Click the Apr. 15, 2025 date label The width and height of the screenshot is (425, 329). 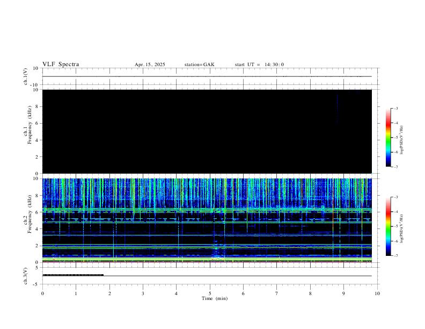tap(150, 65)
